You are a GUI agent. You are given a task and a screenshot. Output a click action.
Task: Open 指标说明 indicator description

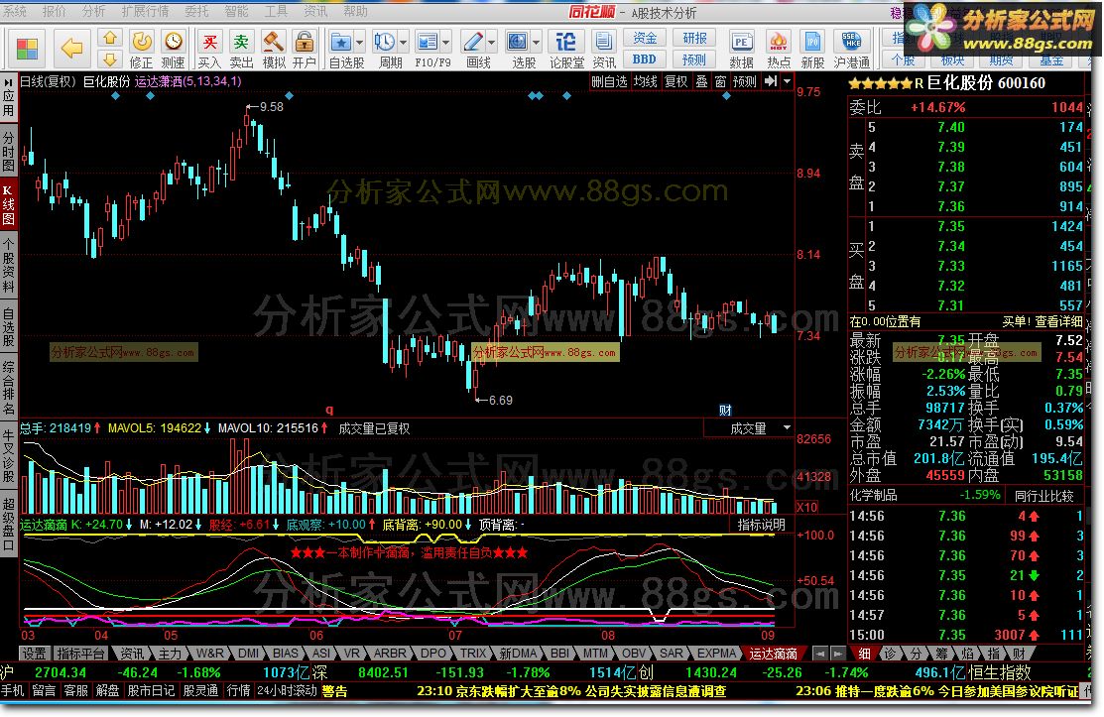(x=761, y=525)
